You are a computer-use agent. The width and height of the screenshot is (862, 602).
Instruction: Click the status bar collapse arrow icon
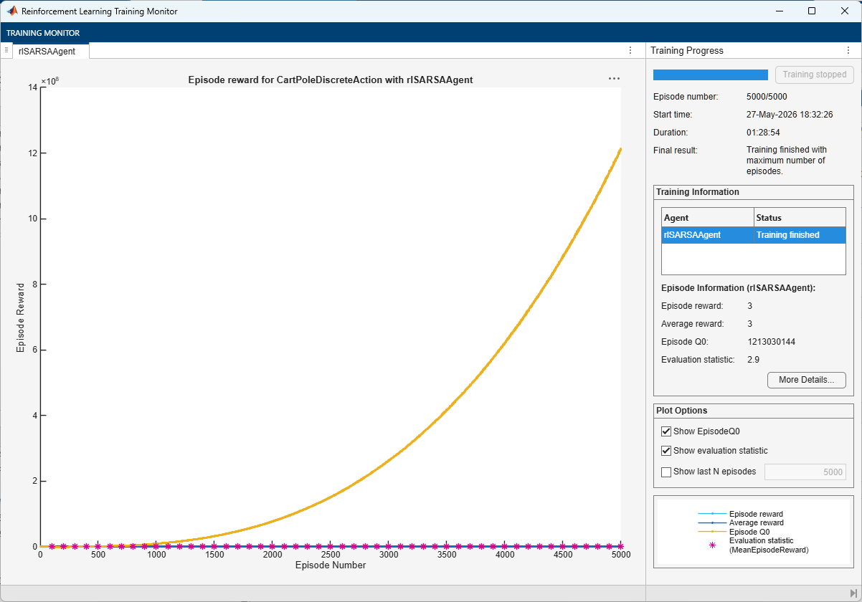point(853,593)
